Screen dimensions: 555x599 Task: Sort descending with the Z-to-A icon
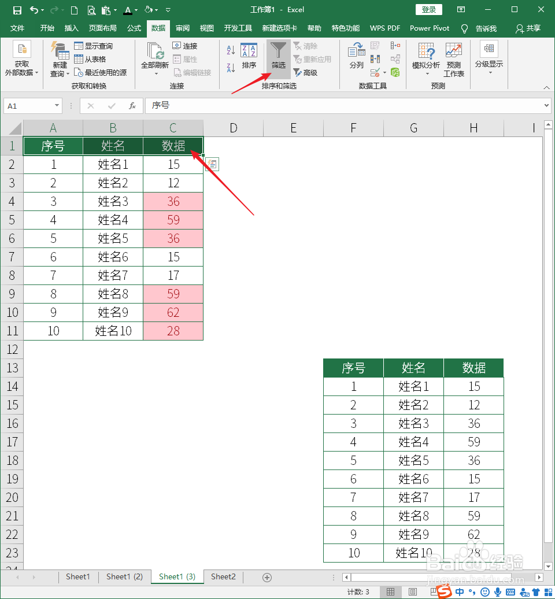pyautogui.click(x=231, y=68)
